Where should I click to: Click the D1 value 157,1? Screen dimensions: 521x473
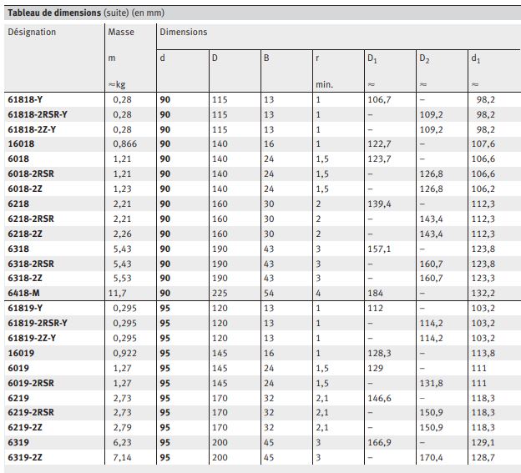379,249
